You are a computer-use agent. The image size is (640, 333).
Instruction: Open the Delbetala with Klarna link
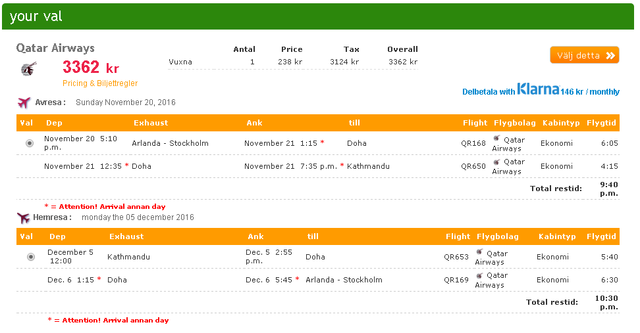coord(541,89)
